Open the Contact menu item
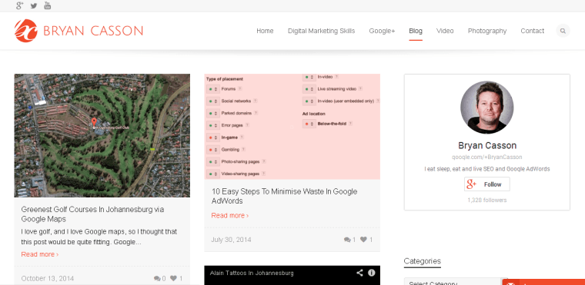The image size is (585, 285). (533, 31)
